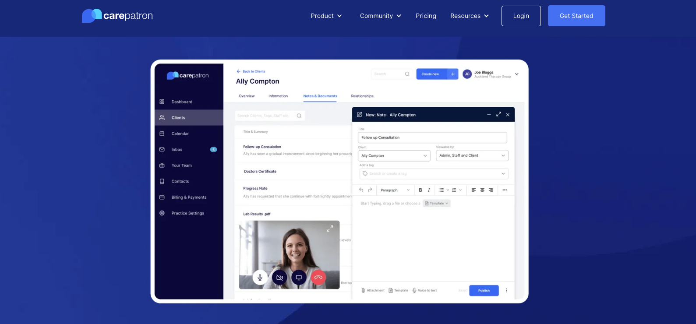
Task: Open the inline Template dropdown in note body
Action: 437,203
